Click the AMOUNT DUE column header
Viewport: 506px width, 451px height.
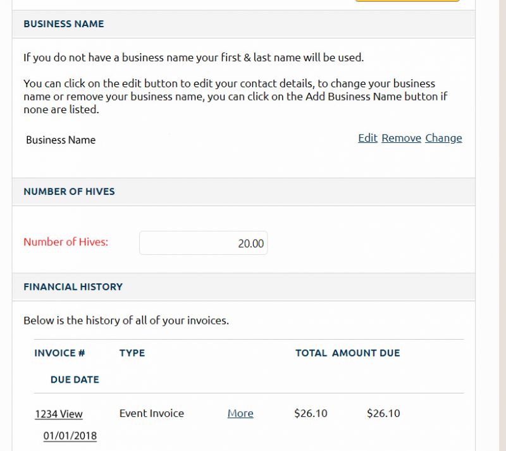pos(366,353)
